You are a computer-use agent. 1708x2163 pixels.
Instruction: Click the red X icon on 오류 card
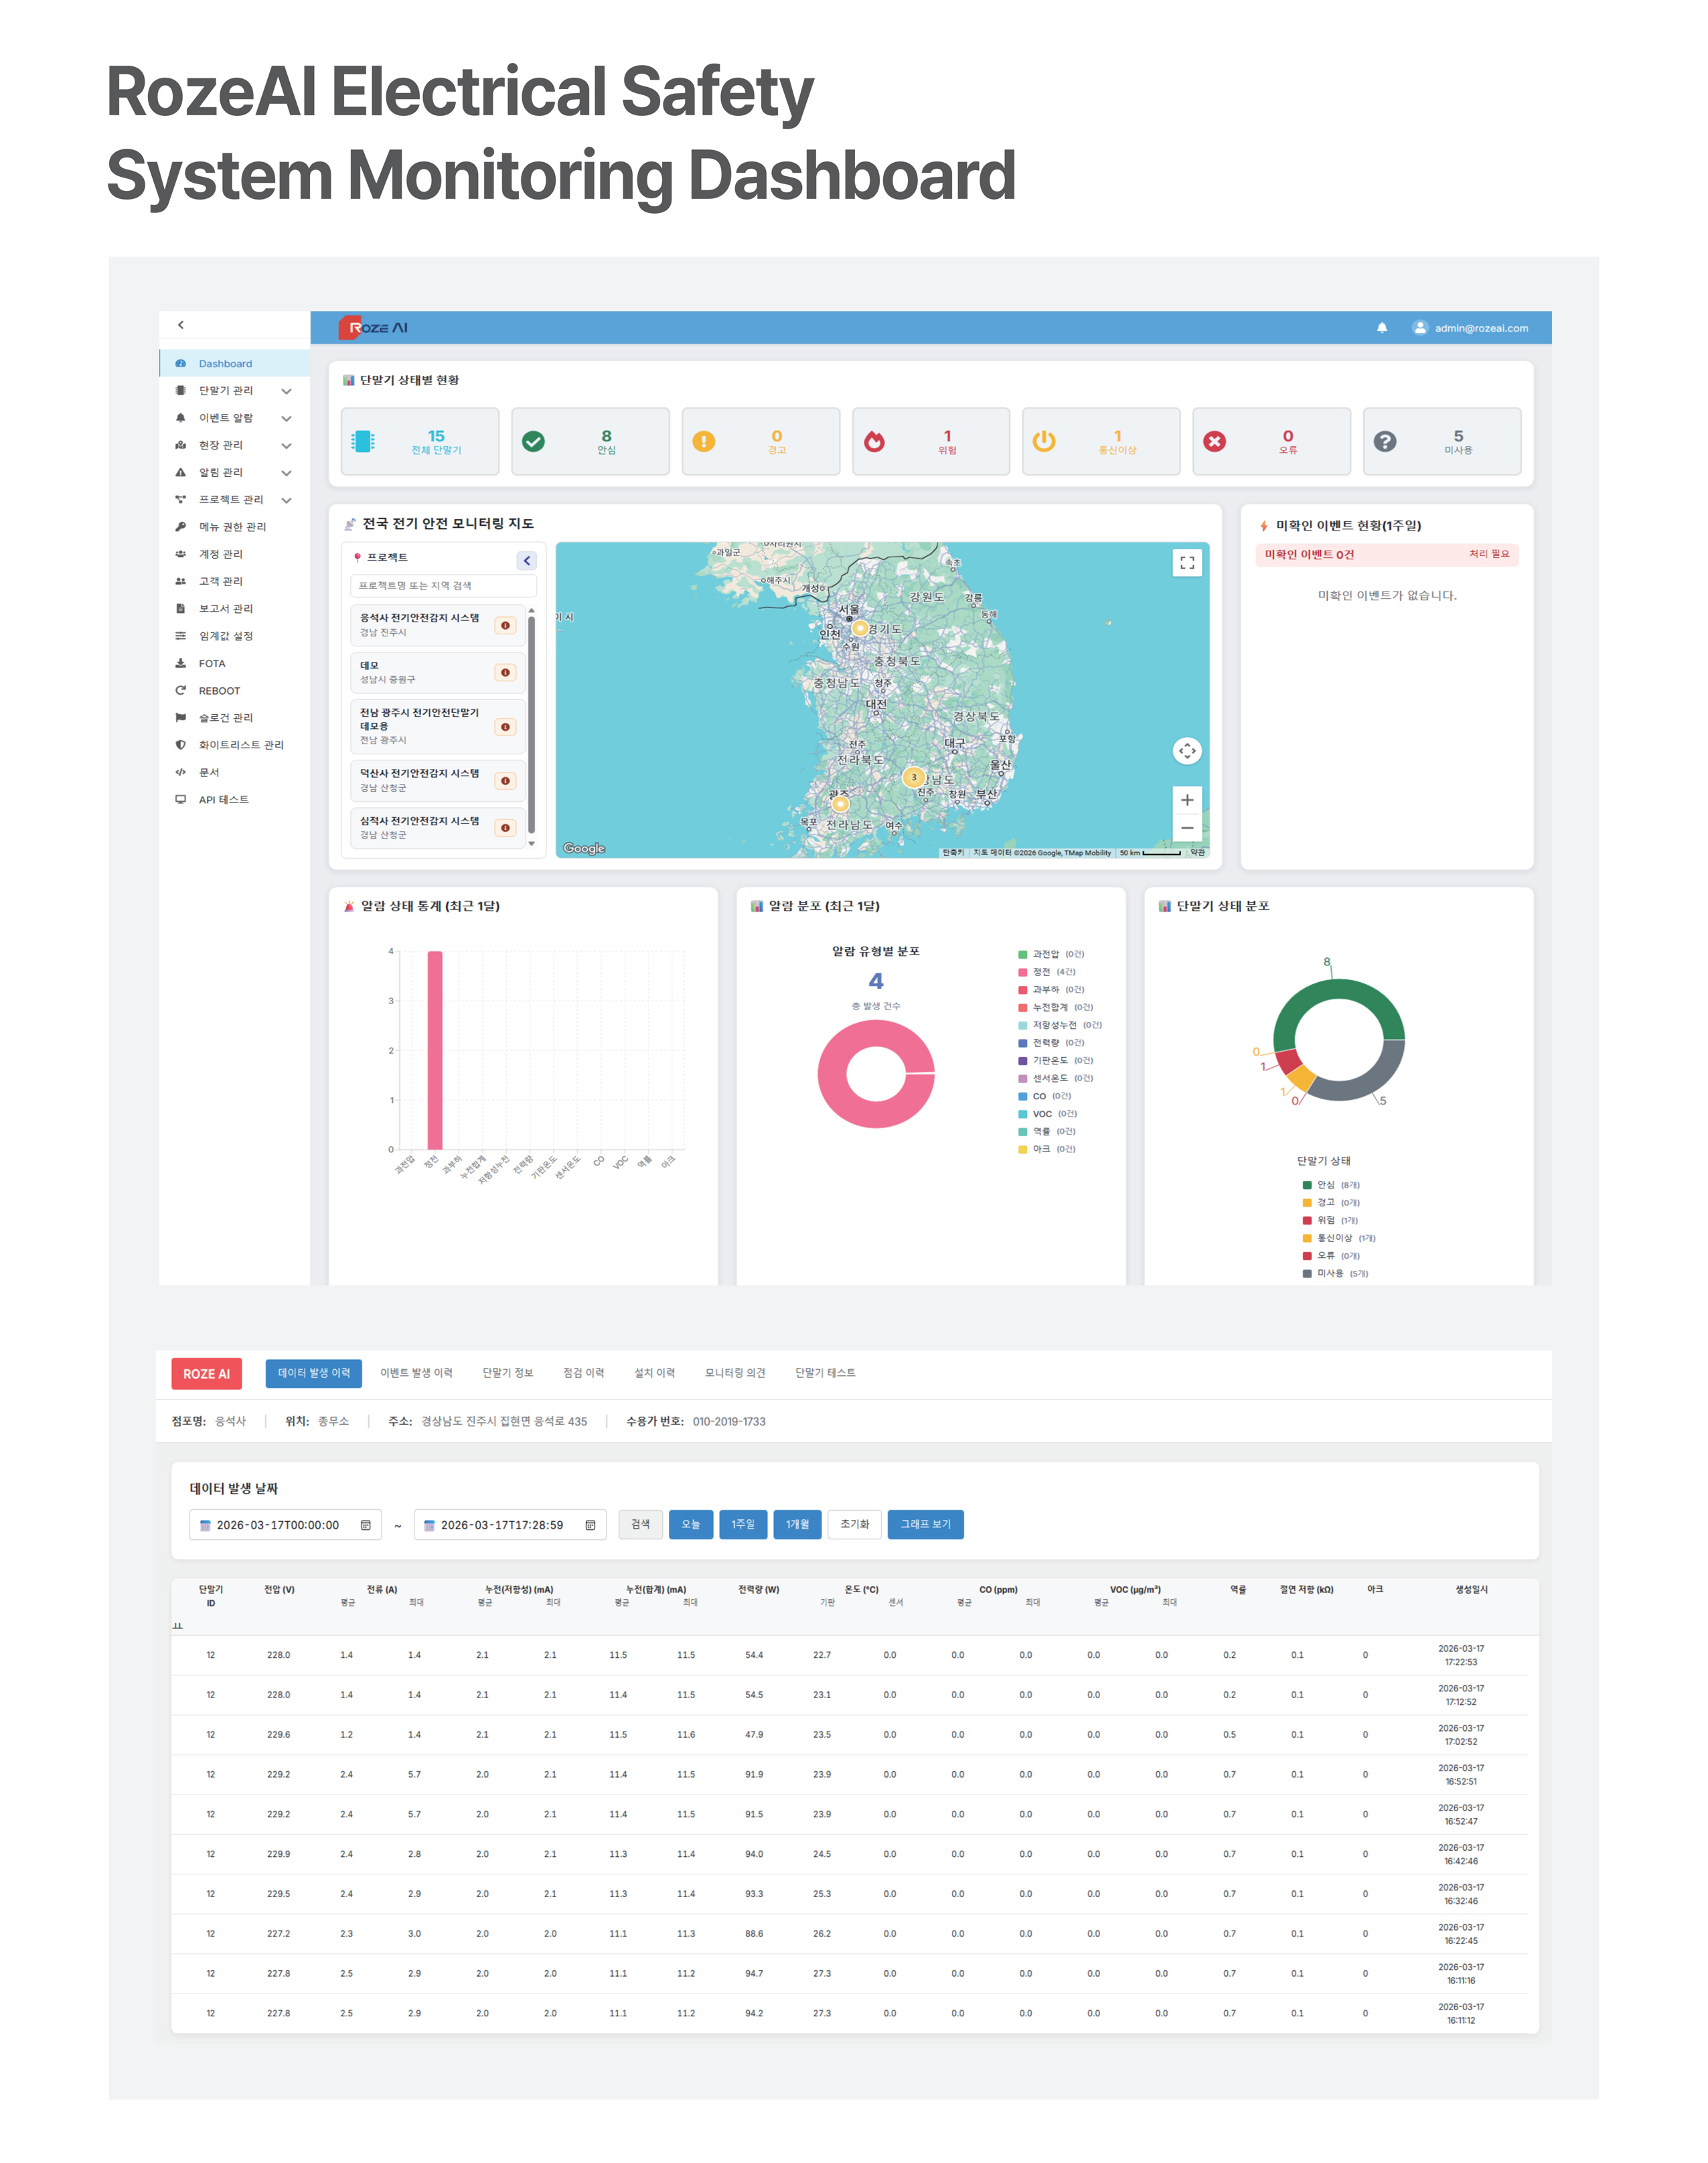(1214, 441)
